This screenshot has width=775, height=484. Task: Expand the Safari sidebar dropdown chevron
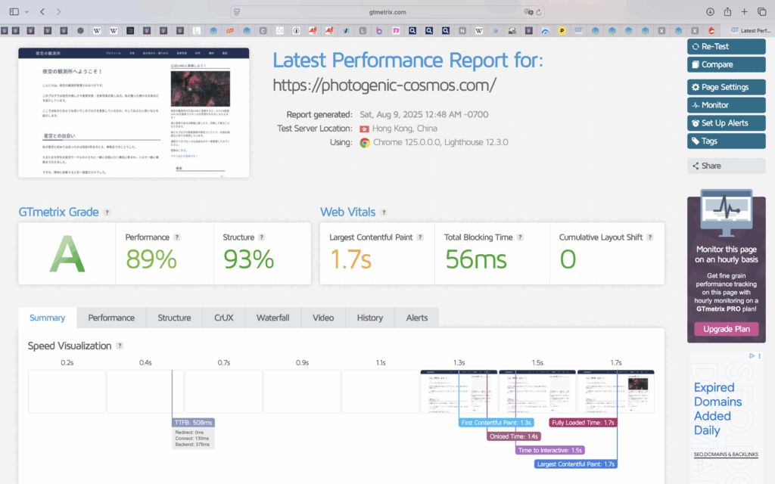(27, 12)
